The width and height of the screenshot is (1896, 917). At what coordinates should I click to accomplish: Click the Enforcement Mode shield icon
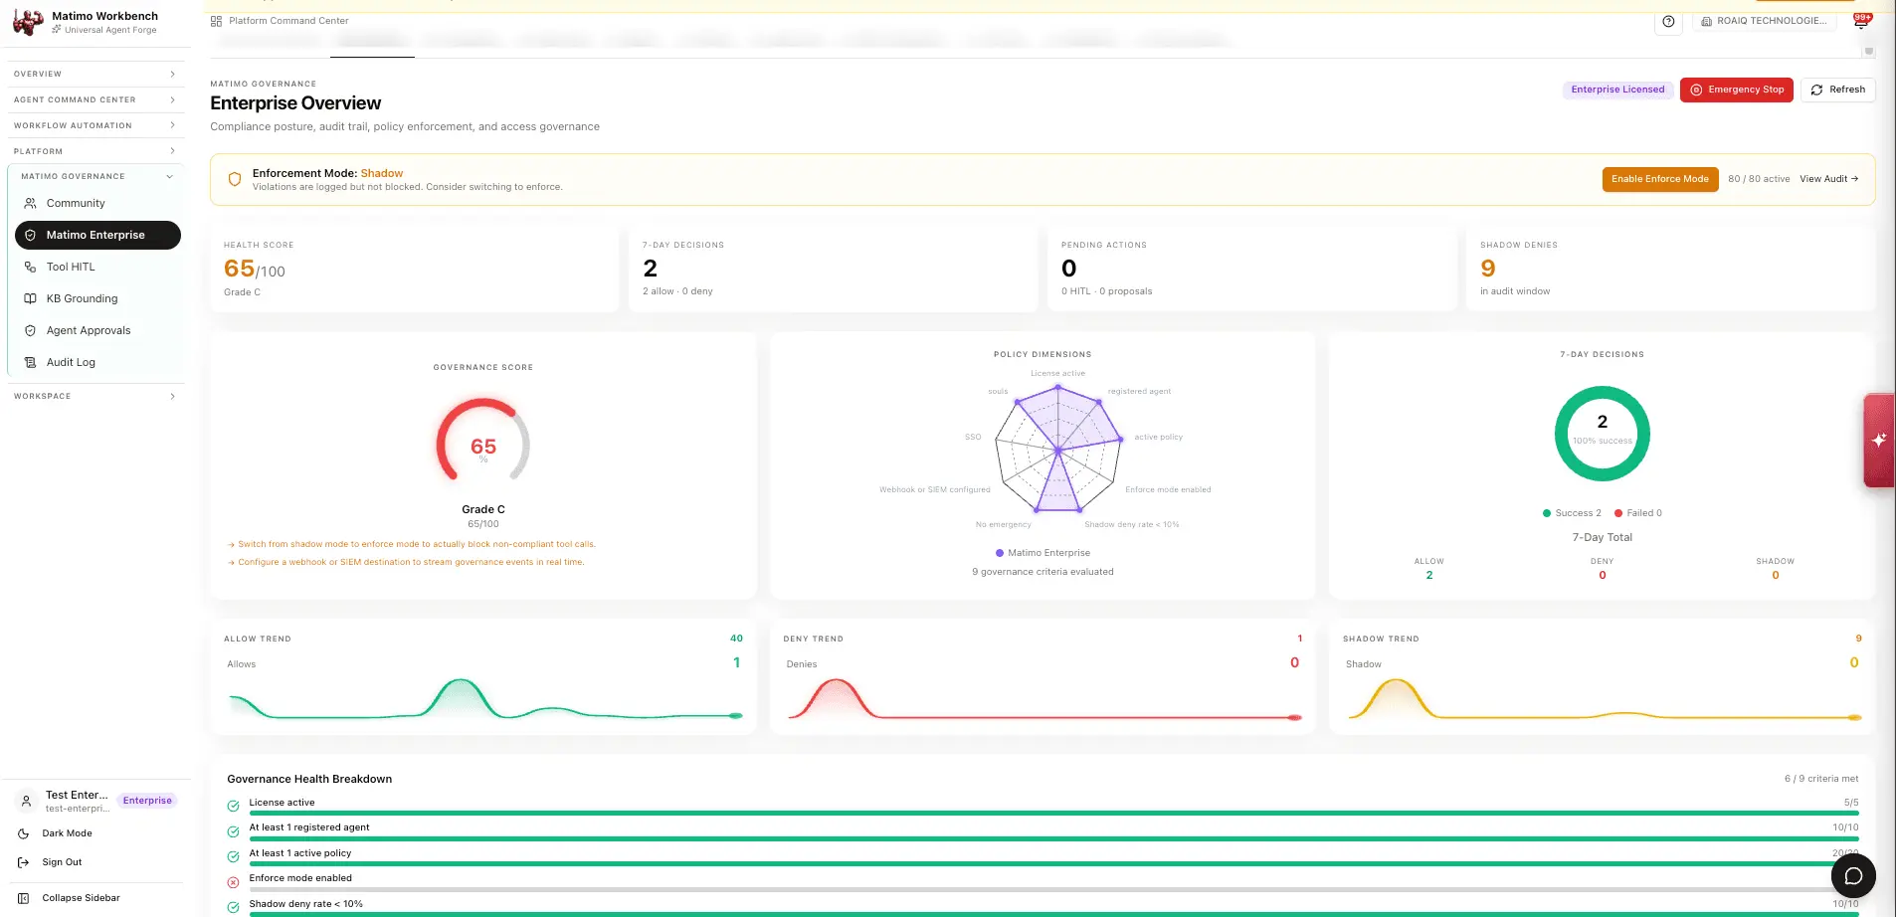pyautogui.click(x=235, y=179)
